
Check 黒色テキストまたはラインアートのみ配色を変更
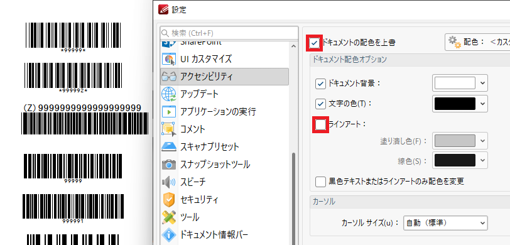click(x=321, y=182)
